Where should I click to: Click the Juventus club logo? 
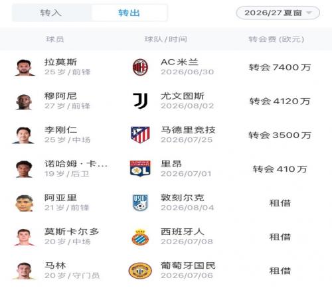coord(140,101)
